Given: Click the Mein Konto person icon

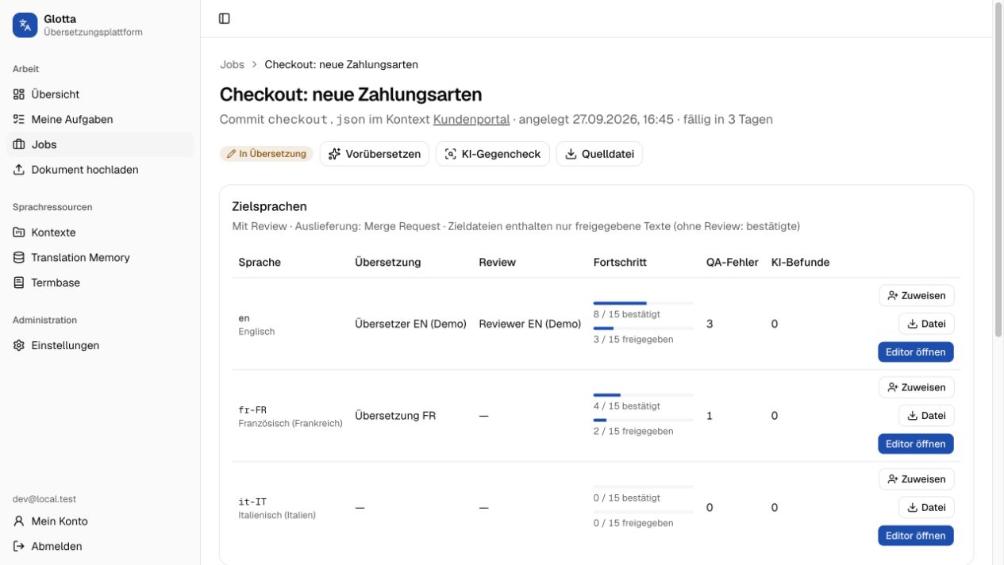Looking at the screenshot, I should (x=19, y=521).
